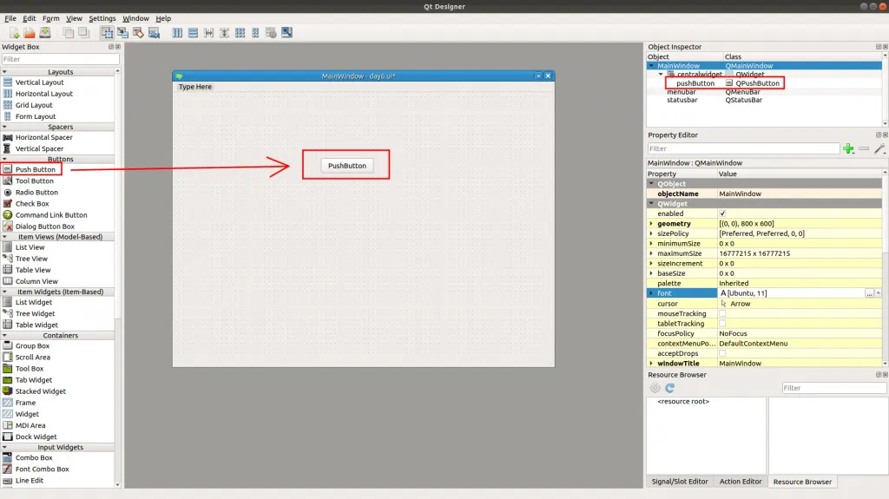The image size is (889, 499).
Task: Switch to Edit Signals/Slots mode icon
Action: (122, 33)
